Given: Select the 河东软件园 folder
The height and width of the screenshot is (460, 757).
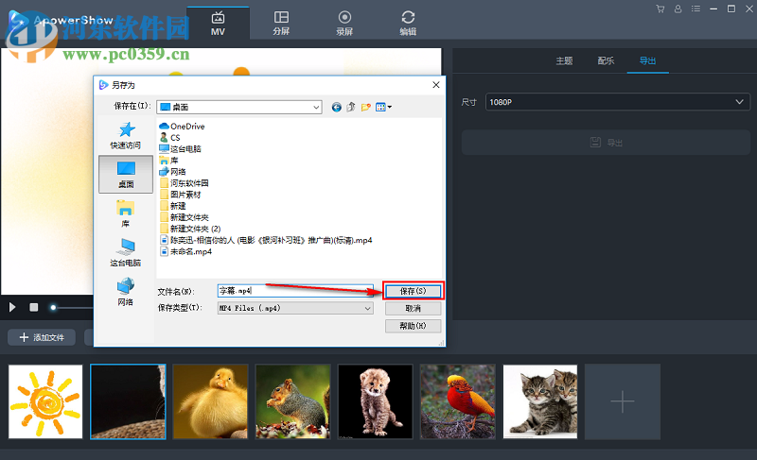Looking at the screenshot, I should (184, 183).
